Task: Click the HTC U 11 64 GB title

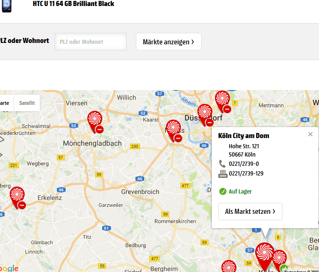Action: click(74, 3)
